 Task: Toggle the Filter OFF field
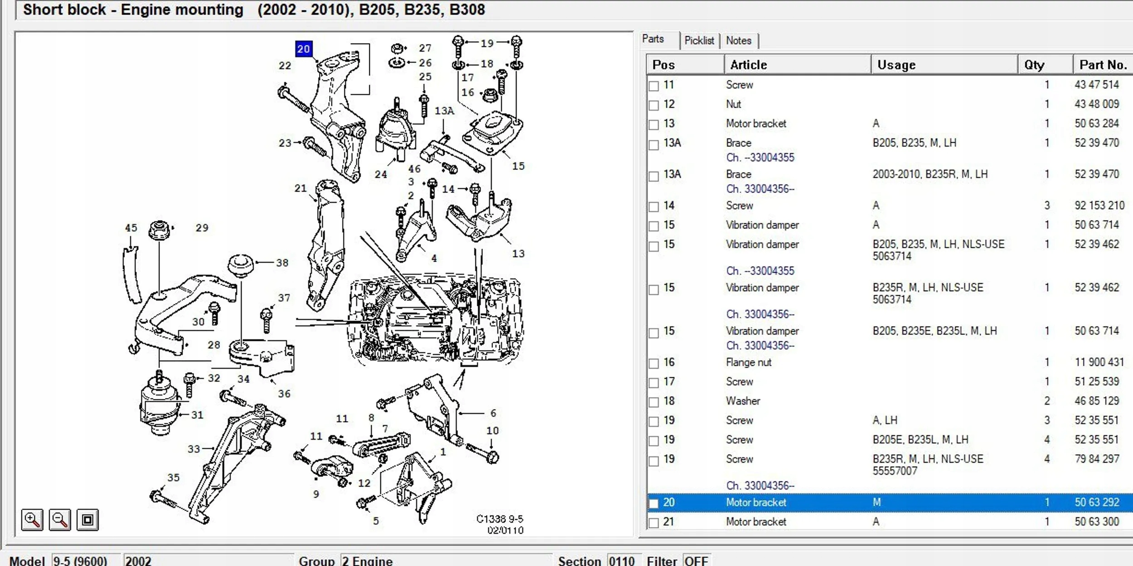(x=696, y=561)
